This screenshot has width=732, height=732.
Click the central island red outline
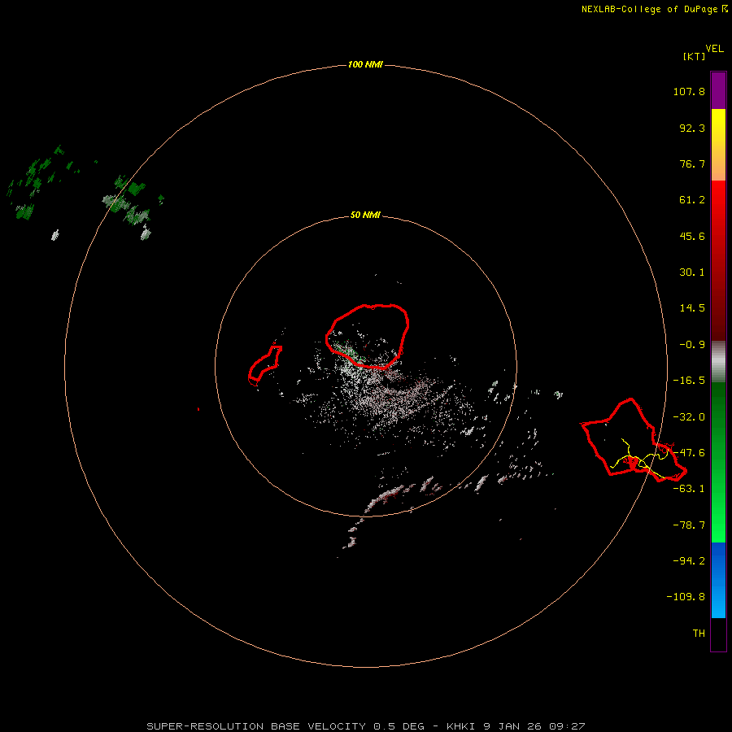(x=368, y=336)
